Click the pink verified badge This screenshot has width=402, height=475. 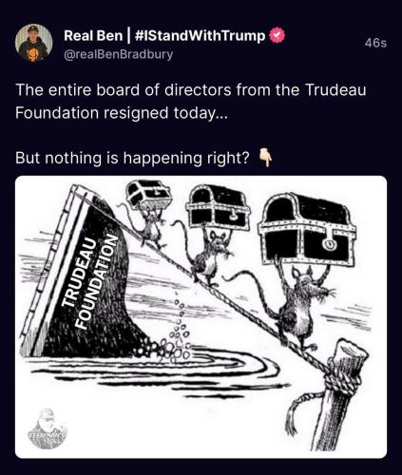pos(277,36)
